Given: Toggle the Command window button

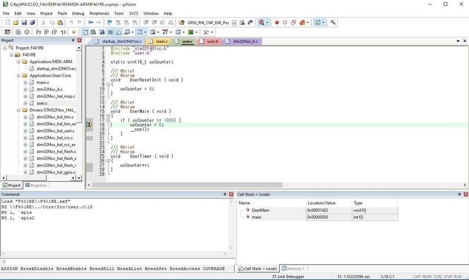Looking at the screenshot, I should tap(85, 32).
